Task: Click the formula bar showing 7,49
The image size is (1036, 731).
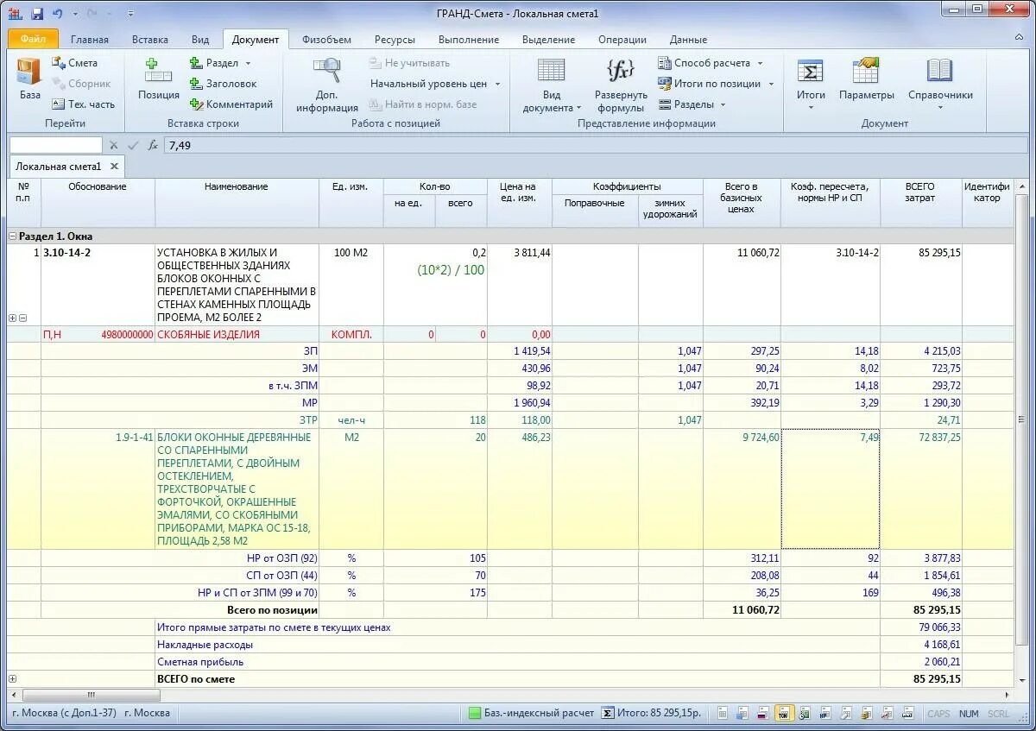Action: (x=596, y=145)
